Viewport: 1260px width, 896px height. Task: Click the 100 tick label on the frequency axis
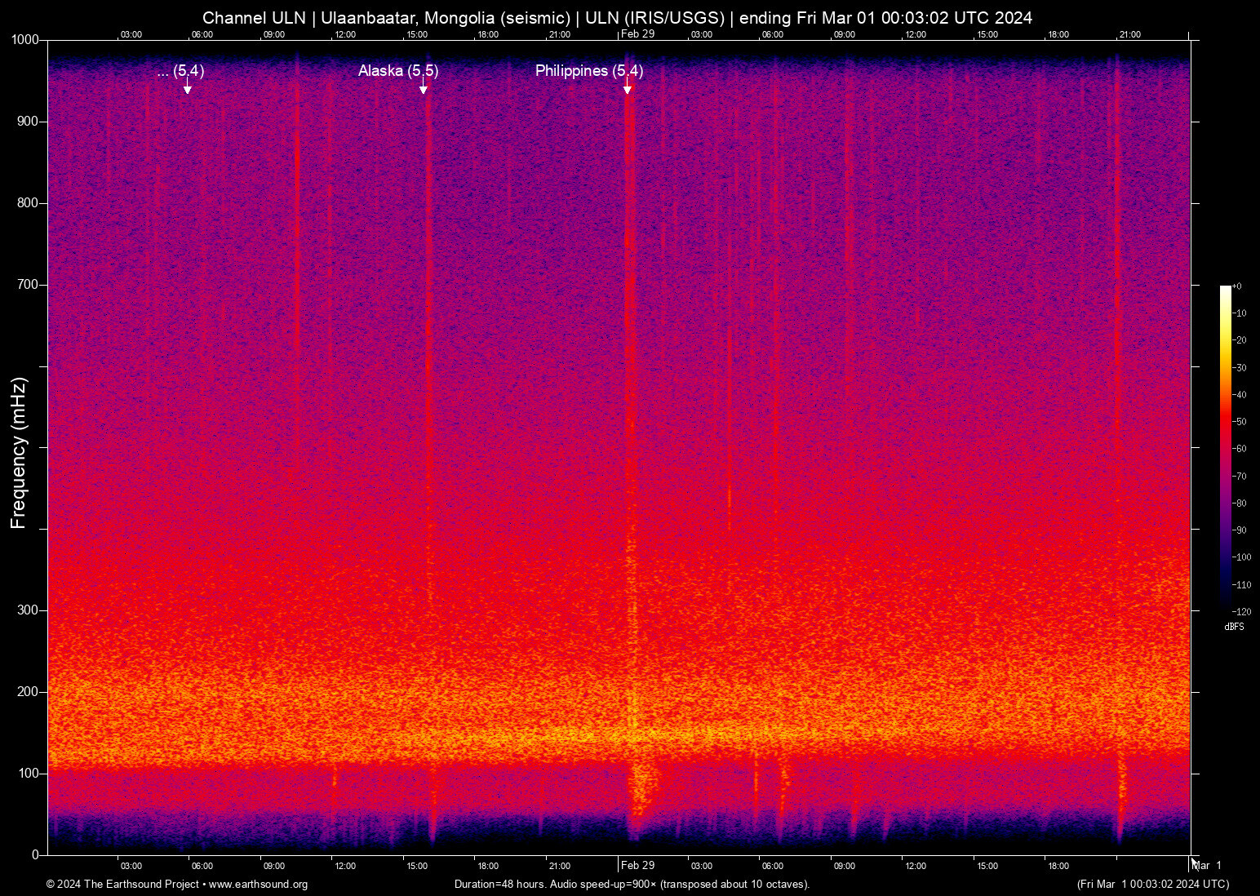click(28, 773)
